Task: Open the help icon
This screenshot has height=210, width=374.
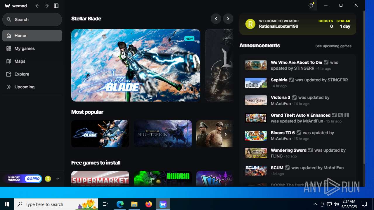Action: click(x=311, y=5)
